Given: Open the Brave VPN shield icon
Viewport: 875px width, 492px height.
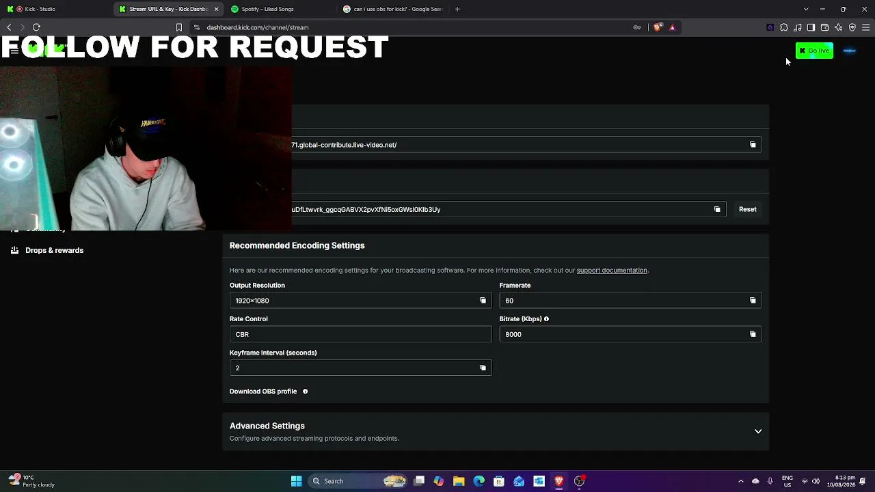Looking at the screenshot, I should point(852,27).
